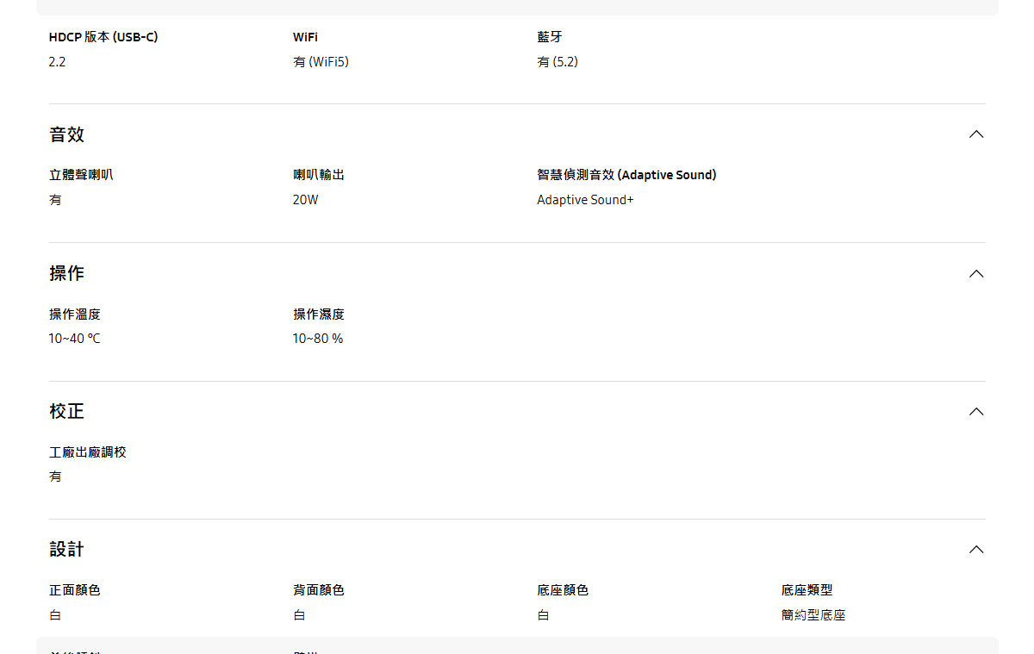This screenshot has width=1034, height=654.
Task: Click the 10~80 % humidity value
Action: (x=317, y=339)
